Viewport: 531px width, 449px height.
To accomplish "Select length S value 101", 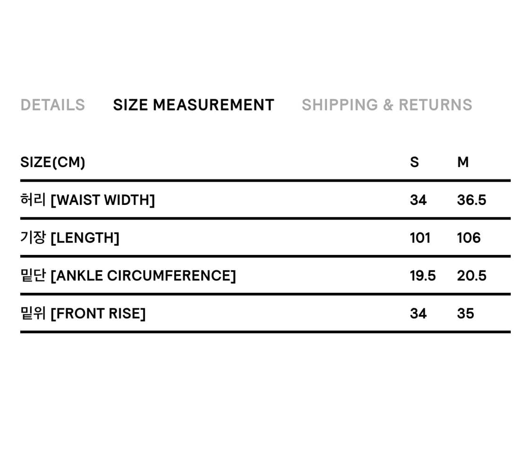I will [x=420, y=238].
